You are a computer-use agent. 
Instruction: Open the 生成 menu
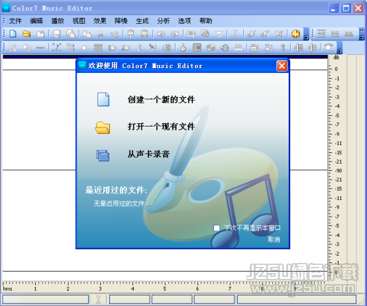point(142,21)
